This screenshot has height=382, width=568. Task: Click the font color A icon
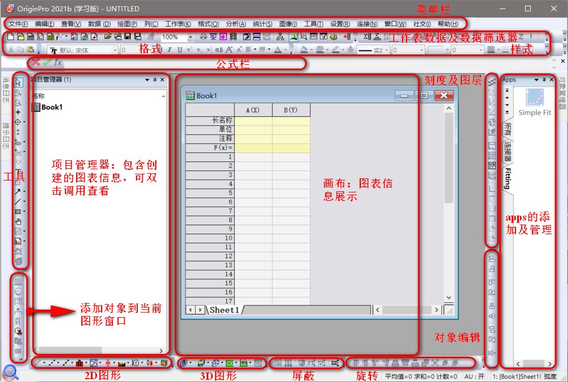click(278, 50)
